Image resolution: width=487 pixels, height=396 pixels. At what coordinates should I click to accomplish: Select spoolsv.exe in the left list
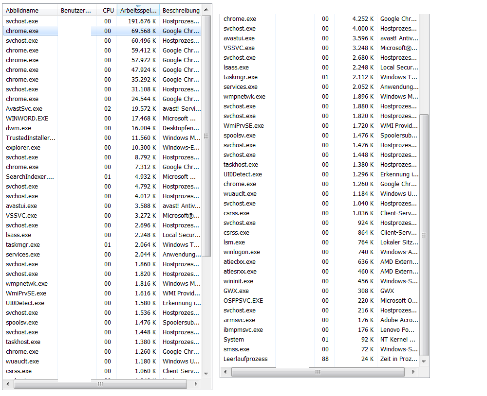(102, 322)
